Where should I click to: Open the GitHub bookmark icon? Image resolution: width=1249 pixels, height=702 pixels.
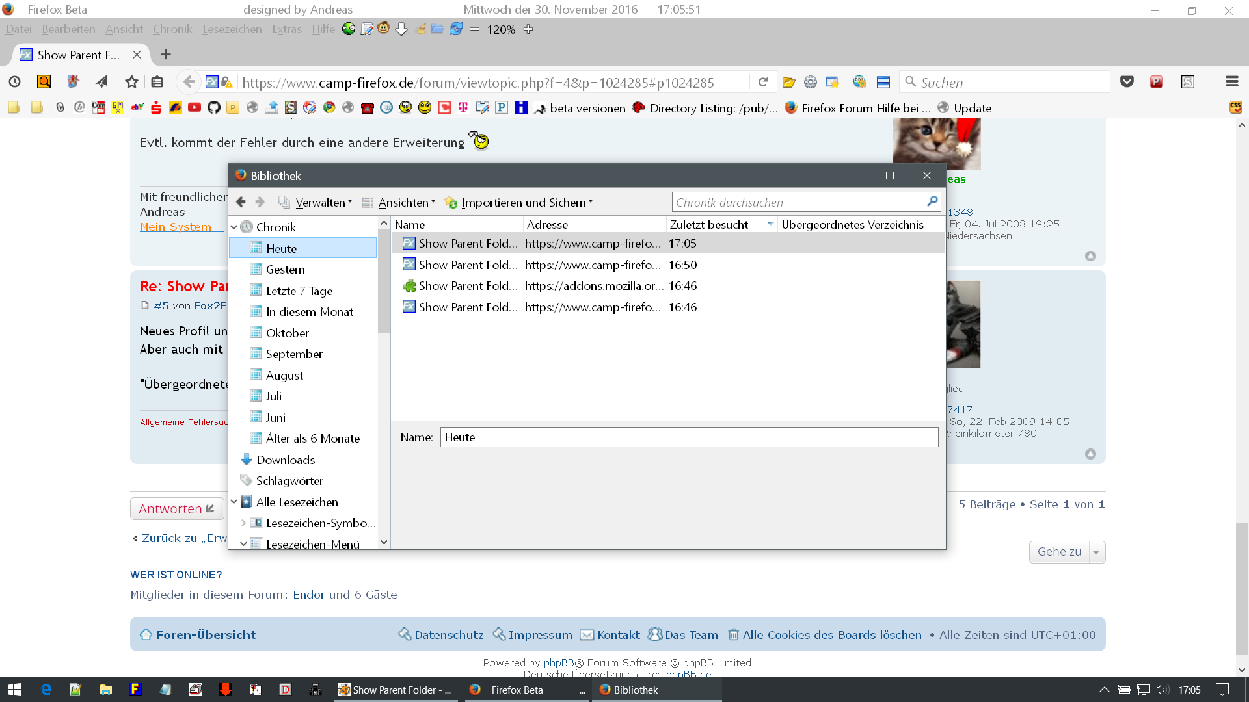point(213,108)
